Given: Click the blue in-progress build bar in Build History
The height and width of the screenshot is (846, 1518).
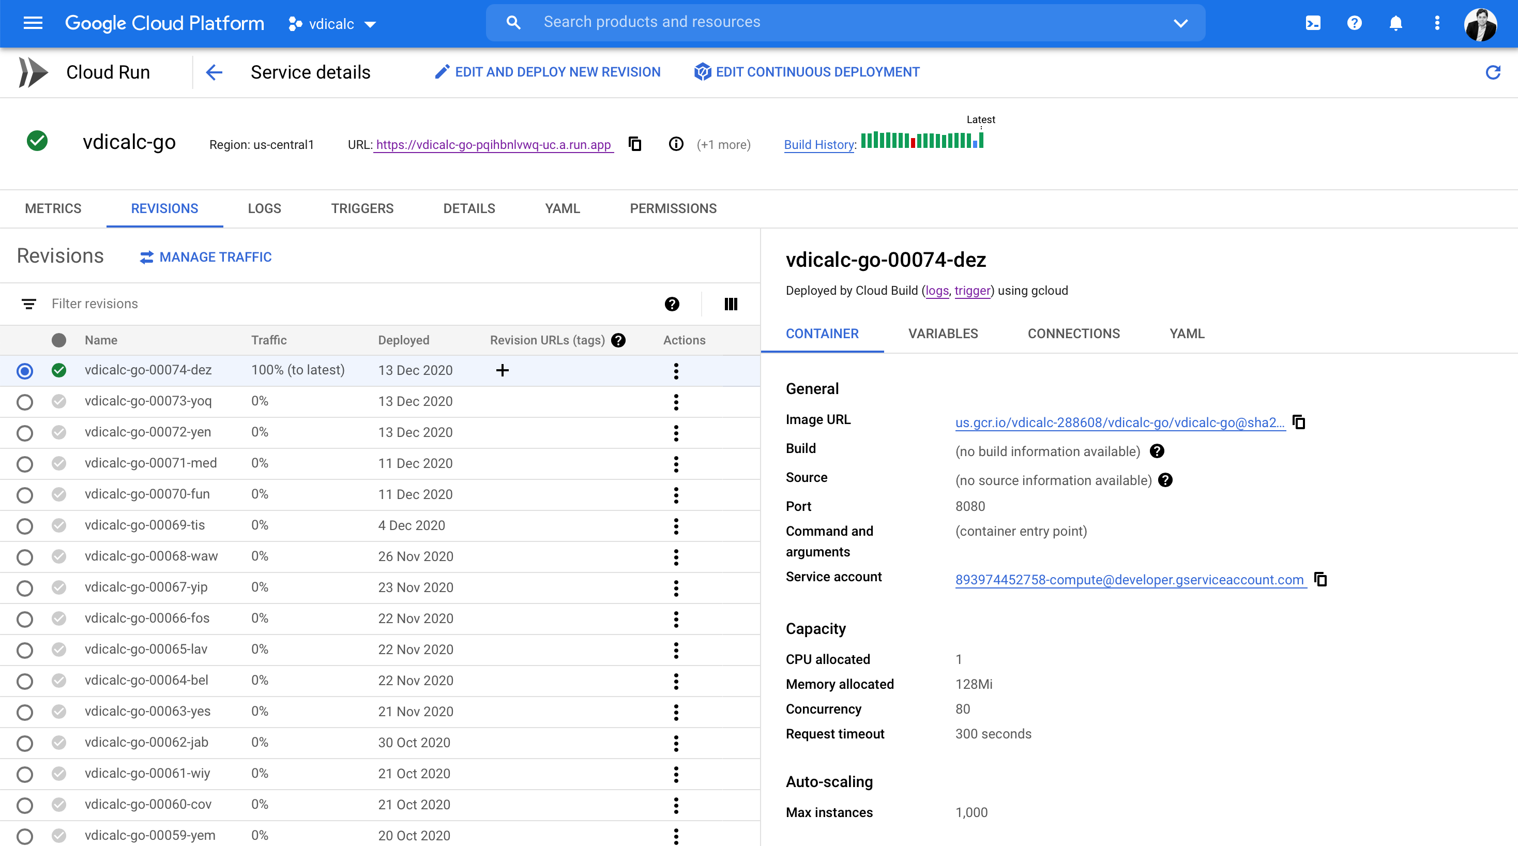Looking at the screenshot, I should pos(975,144).
